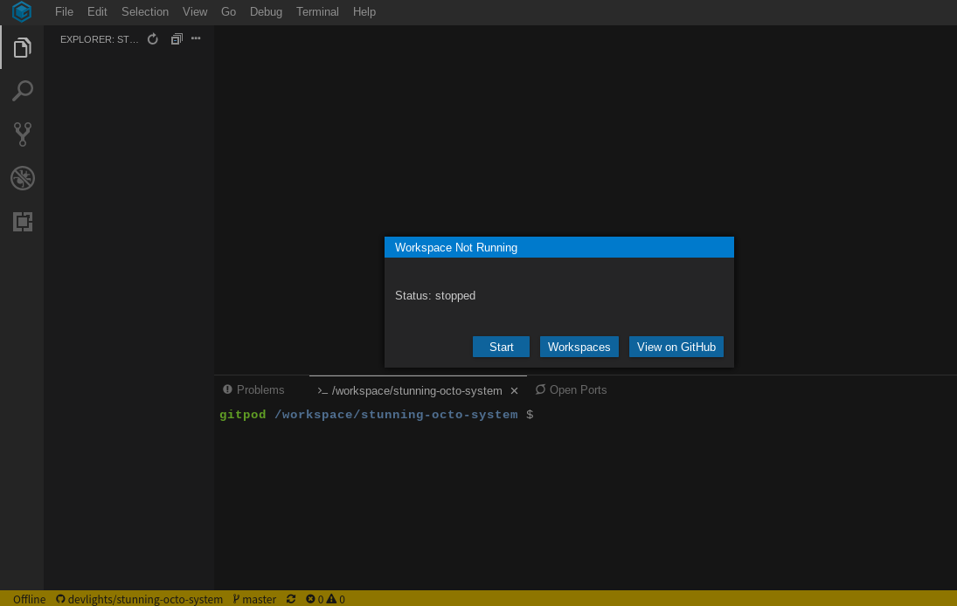The image size is (957, 606).
Task: Open the Explorer more actions ellipsis
Action: coord(196,38)
